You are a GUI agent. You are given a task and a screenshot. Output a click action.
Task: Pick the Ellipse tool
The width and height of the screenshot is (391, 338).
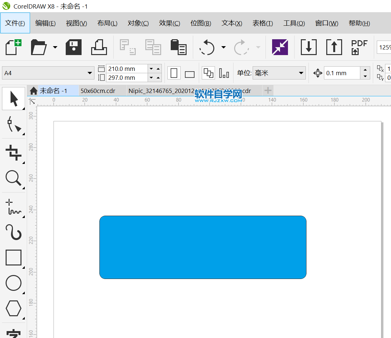pos(14,283)
